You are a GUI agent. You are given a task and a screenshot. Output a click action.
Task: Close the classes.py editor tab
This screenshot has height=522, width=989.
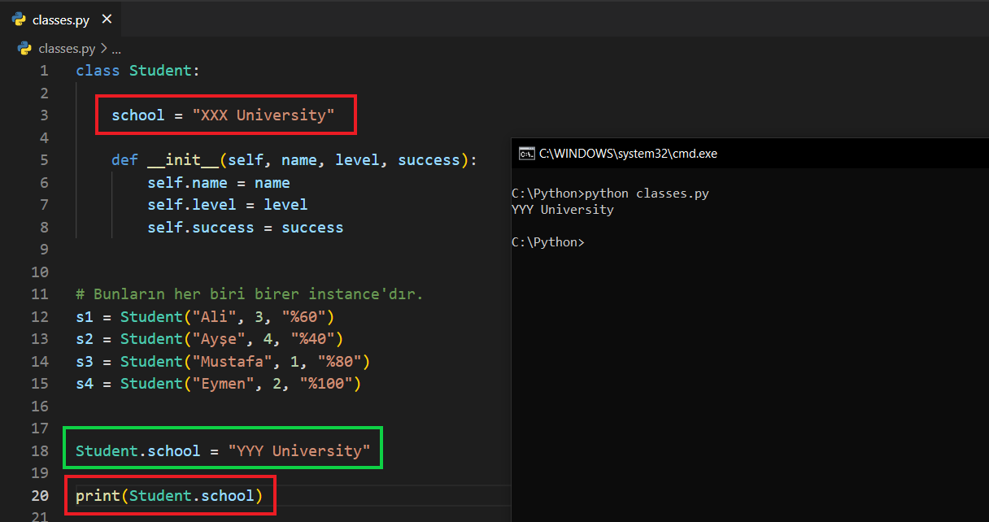pyautogui.click(x=107, y=20)
